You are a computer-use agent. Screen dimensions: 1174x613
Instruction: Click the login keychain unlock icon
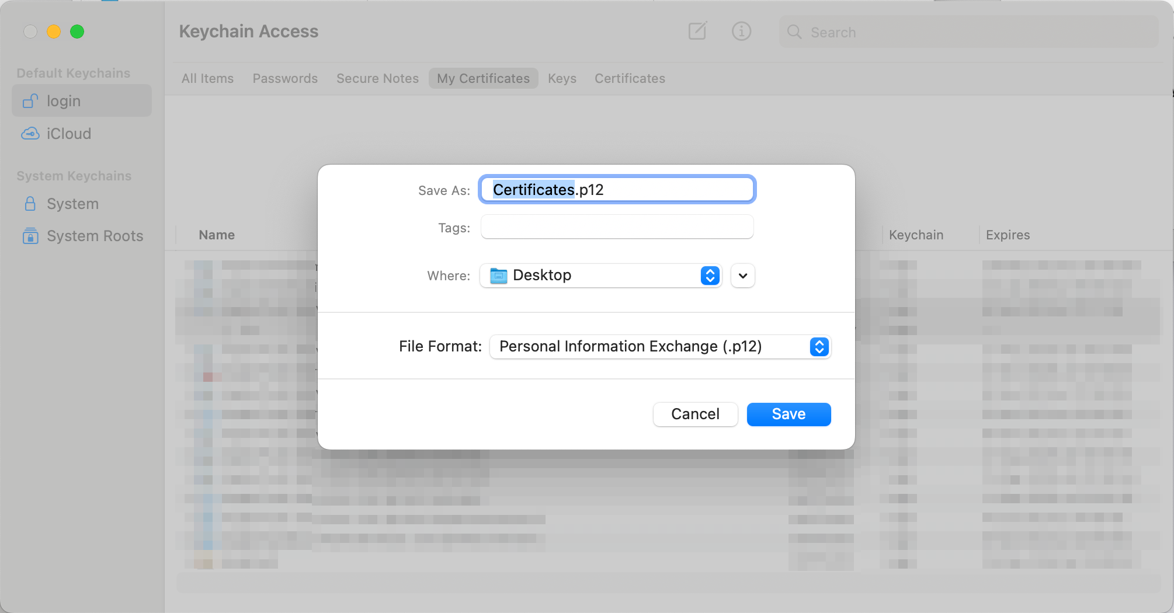30,101
